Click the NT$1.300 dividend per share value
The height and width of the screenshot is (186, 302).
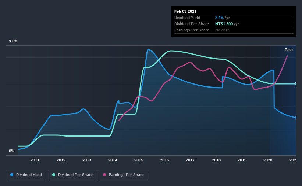(224, 24)
